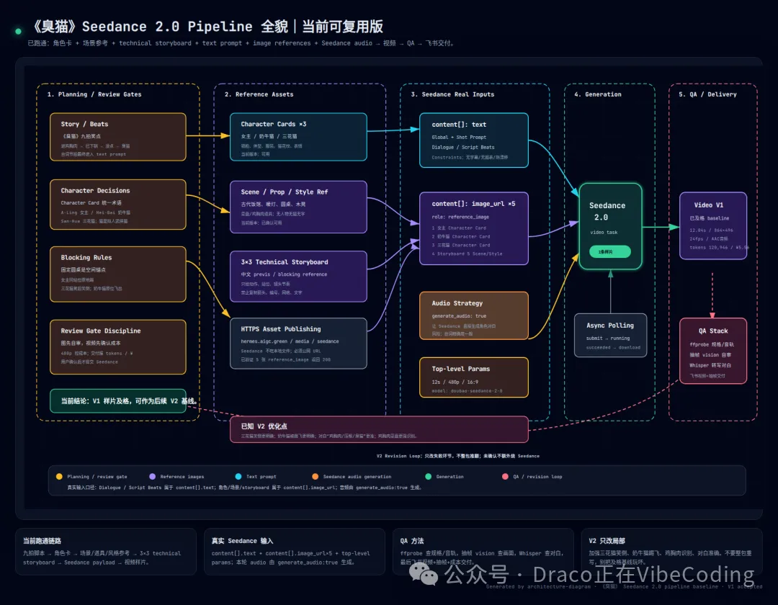
Task: Click the orange Seedance audio generation legend dot
Action: [x=315, y=477]
